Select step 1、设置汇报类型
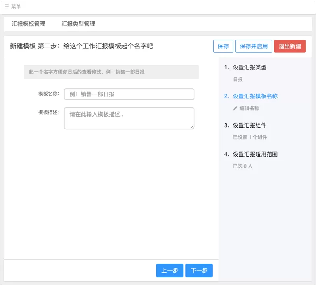316x285 pixels. tap(245, 67)
